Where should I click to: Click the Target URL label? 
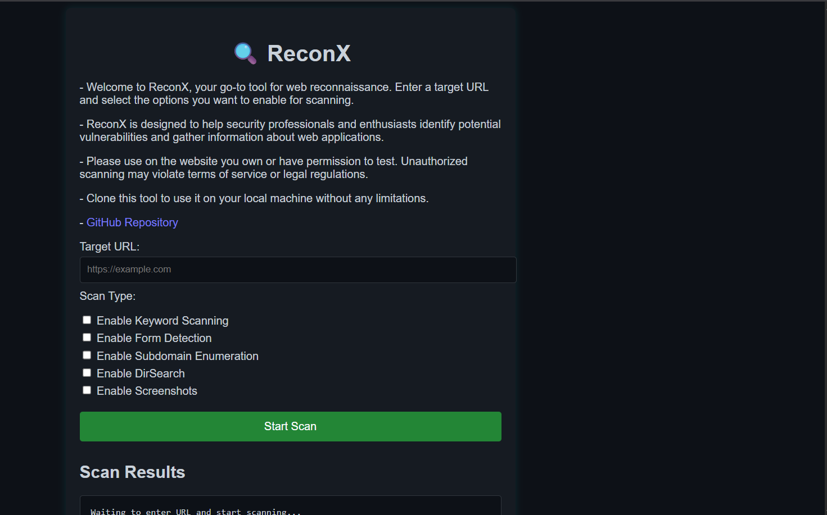tap(110, 247)
